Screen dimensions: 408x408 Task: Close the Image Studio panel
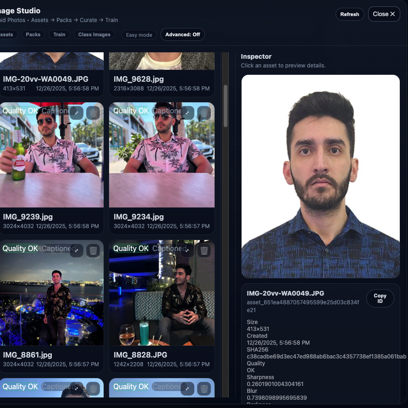tap(384, 14)
